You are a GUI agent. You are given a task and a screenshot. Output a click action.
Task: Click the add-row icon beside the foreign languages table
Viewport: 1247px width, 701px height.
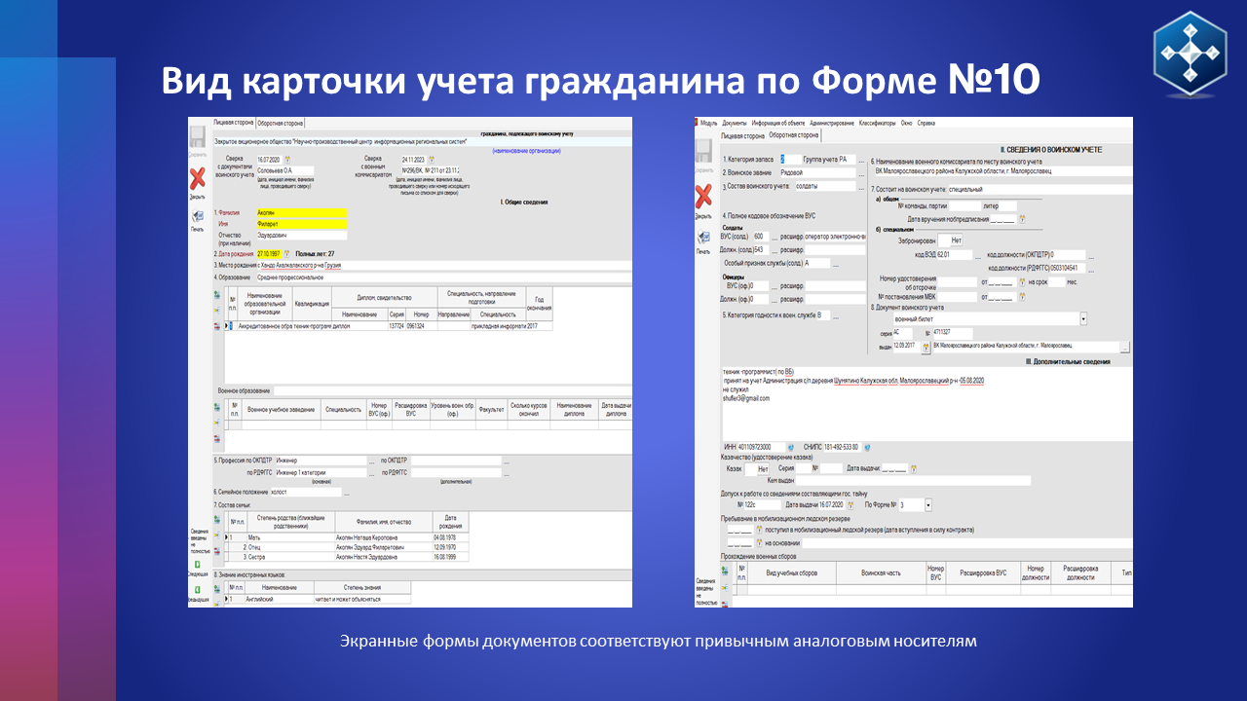216,588
